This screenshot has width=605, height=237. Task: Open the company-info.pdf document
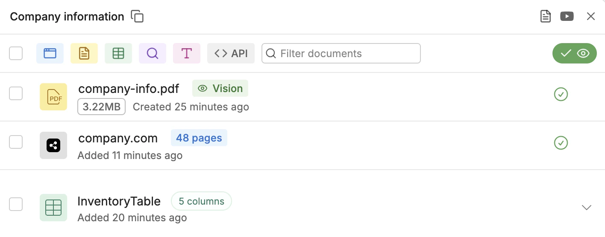pyautogui.click(x=129, y=89)
